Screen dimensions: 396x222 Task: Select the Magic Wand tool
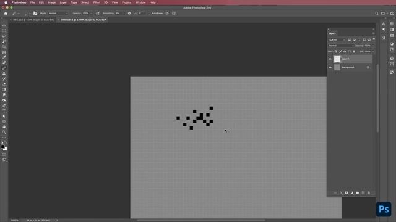click(x=4, y=41)
